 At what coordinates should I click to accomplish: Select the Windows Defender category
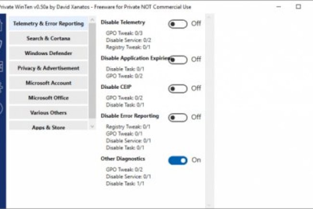click(x=48, y=53)
